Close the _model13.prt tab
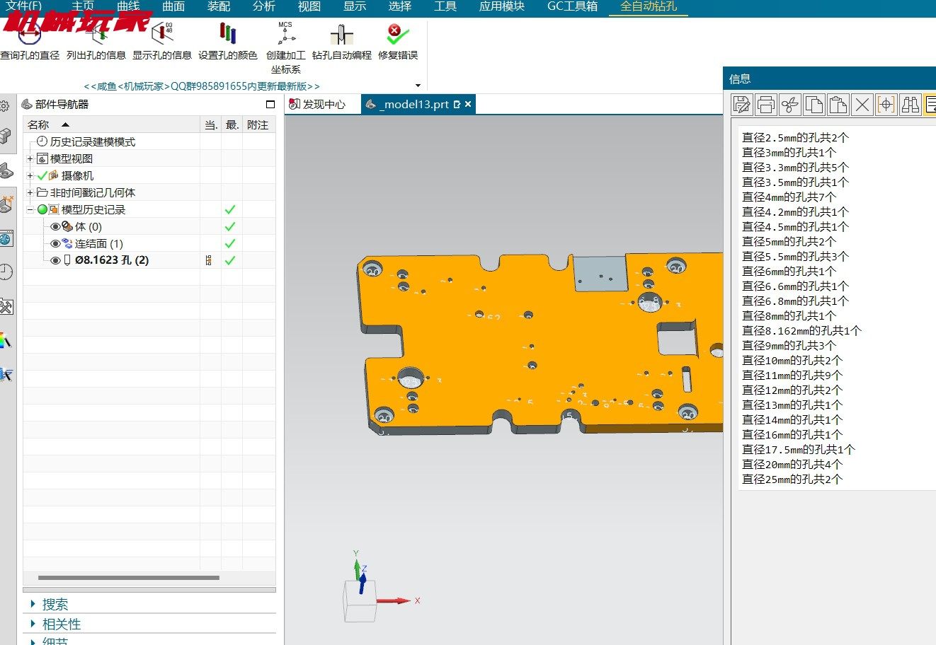936x645 pixels. click(468, 104)
